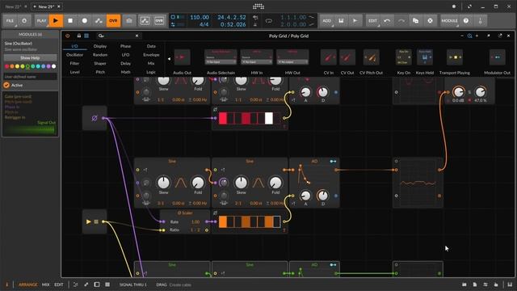
Task: Open the EDIT menu
Action: click(372, 20)
